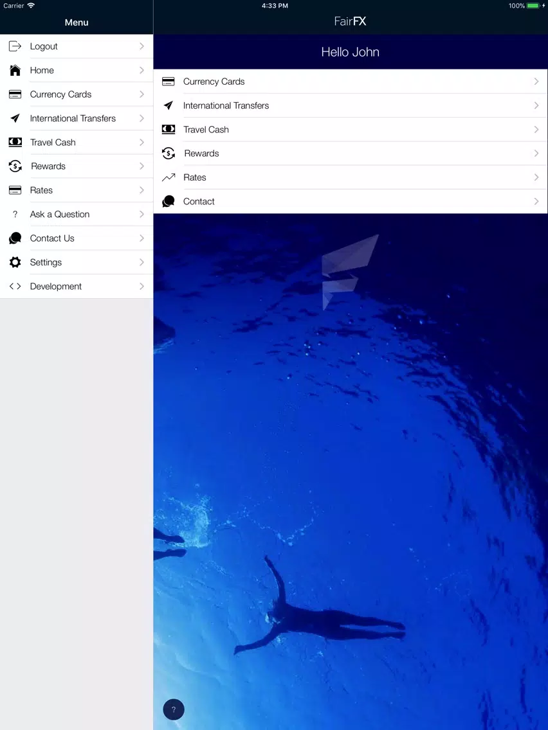Screen dimensions: 548x730
Task: Select International Transfers in the side menu
Action: coord(77,118)
